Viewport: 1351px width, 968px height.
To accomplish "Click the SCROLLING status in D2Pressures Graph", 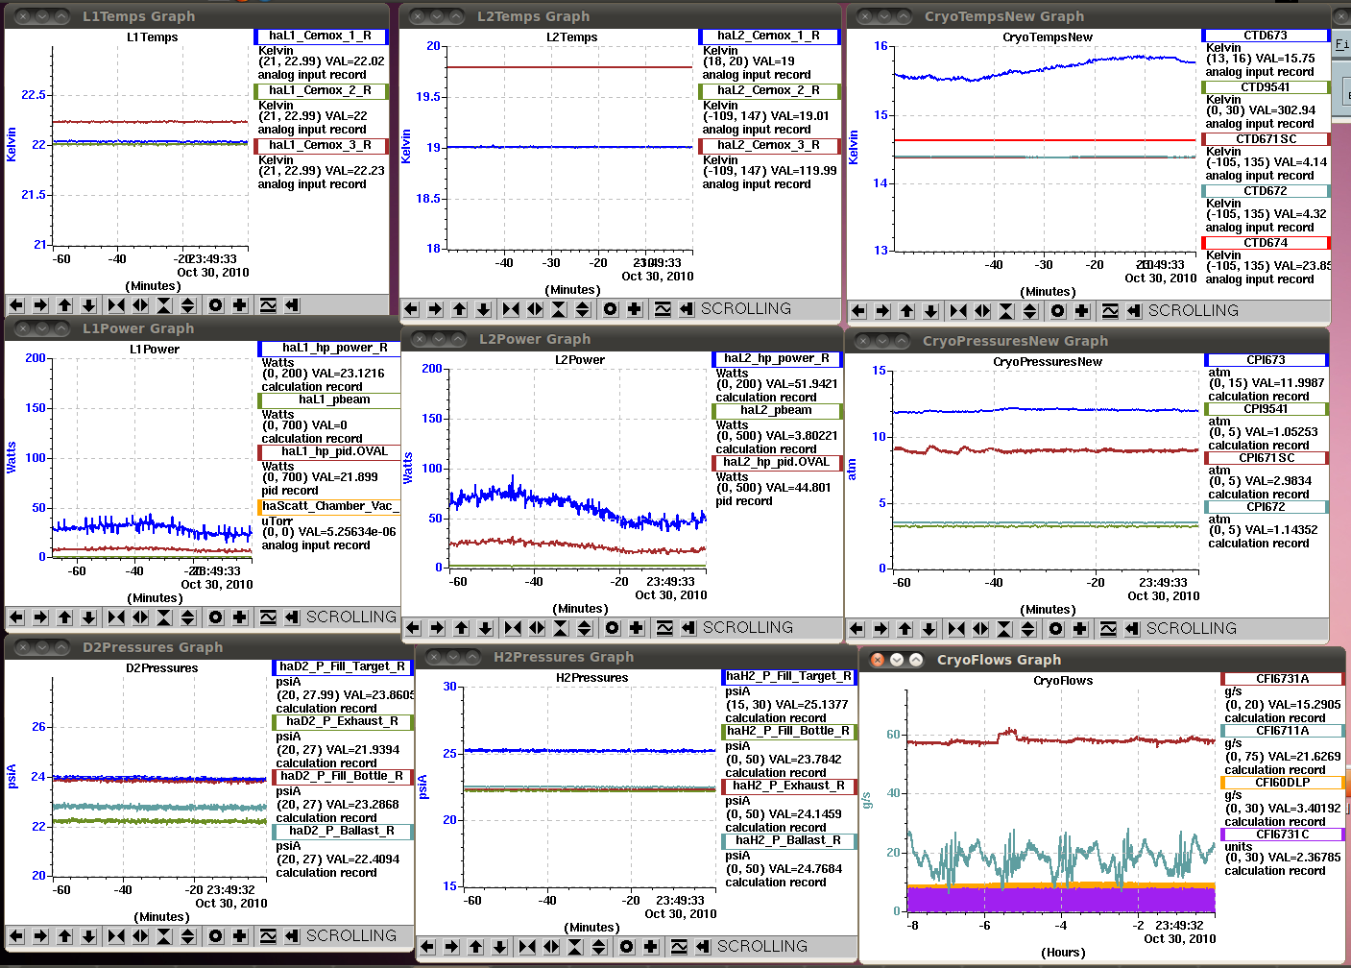I will tap(351, 936).
